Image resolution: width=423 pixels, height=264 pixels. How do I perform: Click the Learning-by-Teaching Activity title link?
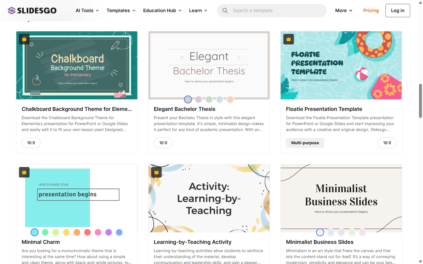click(x=193, y=242)
